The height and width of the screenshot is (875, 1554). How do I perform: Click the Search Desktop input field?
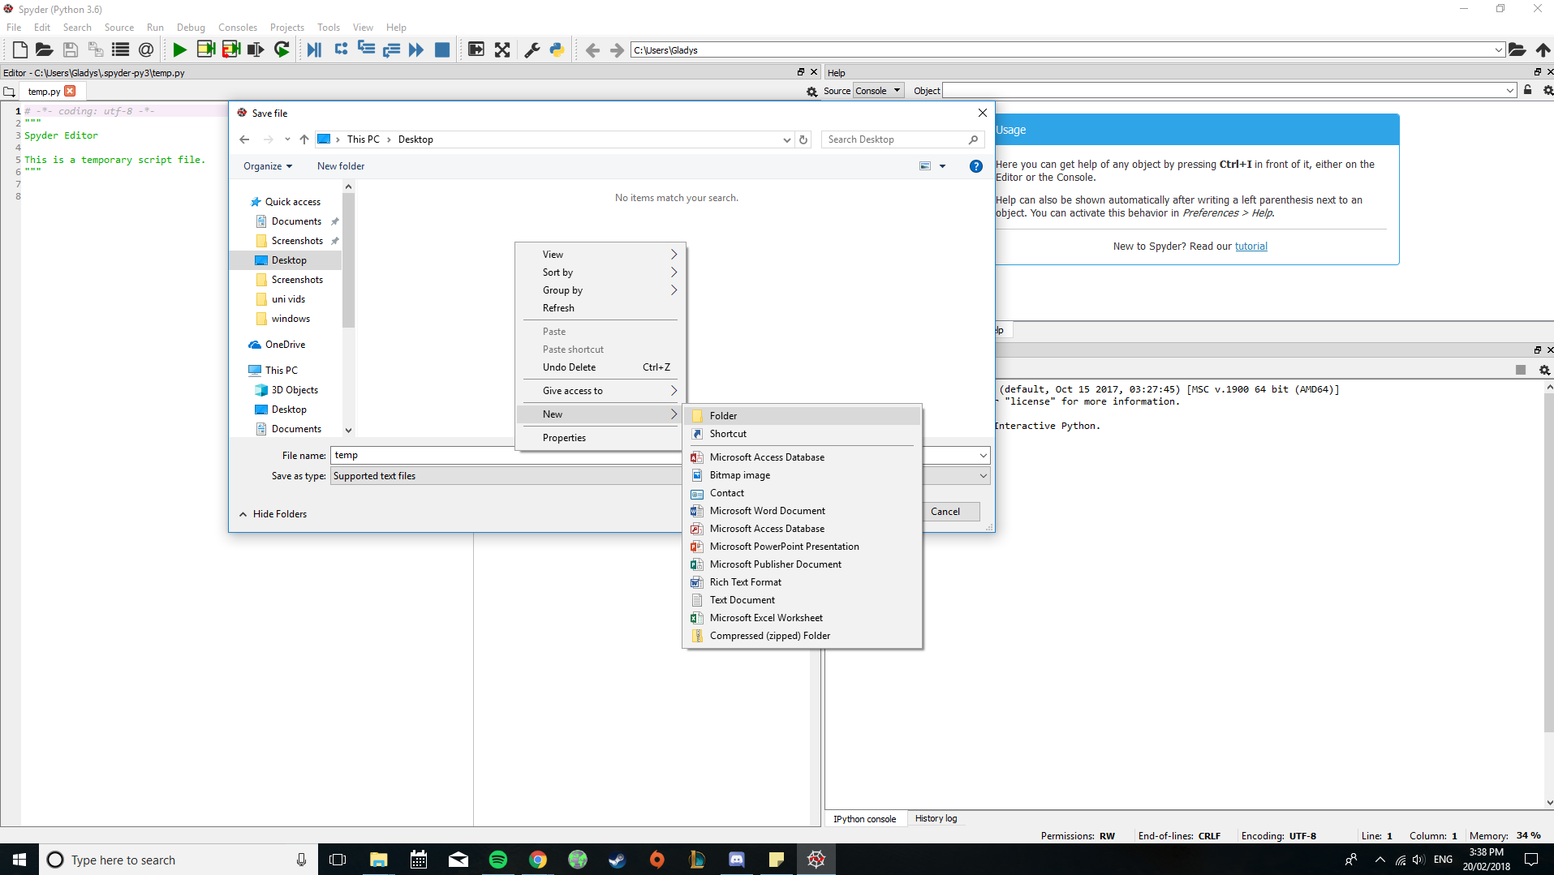click(x=896, y=139)
